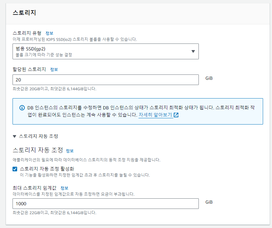
Task: Click the text '이제 프로비저닝된 IOPS SSD(io2) 스토리지 볼륨을 사용할 수 있습니다.'
Action: pos(75,39)
